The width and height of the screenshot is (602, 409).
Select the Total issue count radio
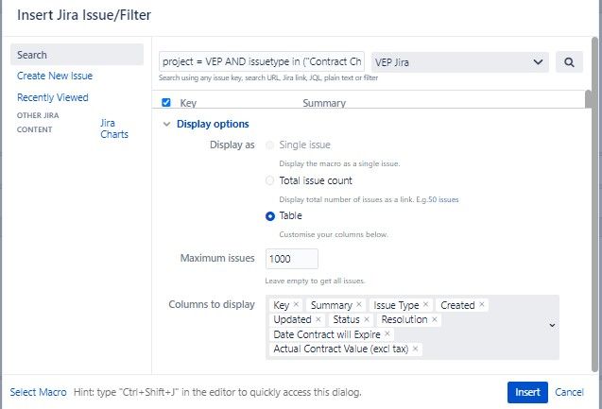coord(270,180)
